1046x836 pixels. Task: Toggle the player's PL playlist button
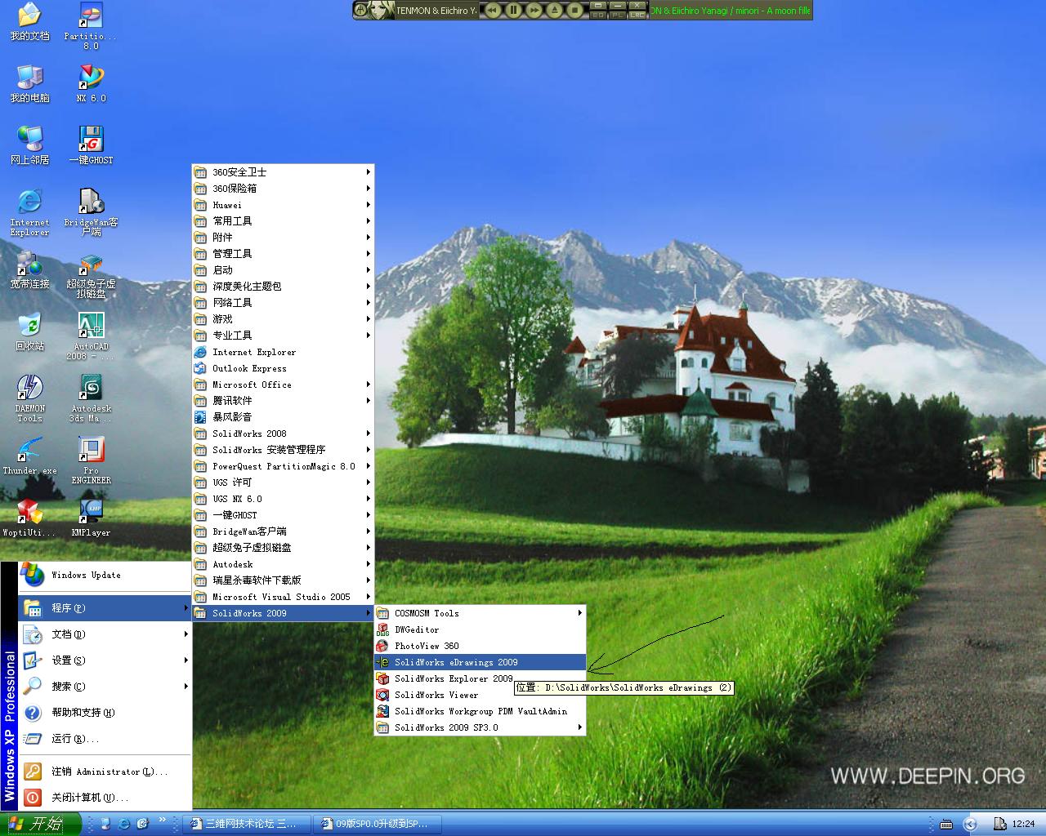coord(618,15)
